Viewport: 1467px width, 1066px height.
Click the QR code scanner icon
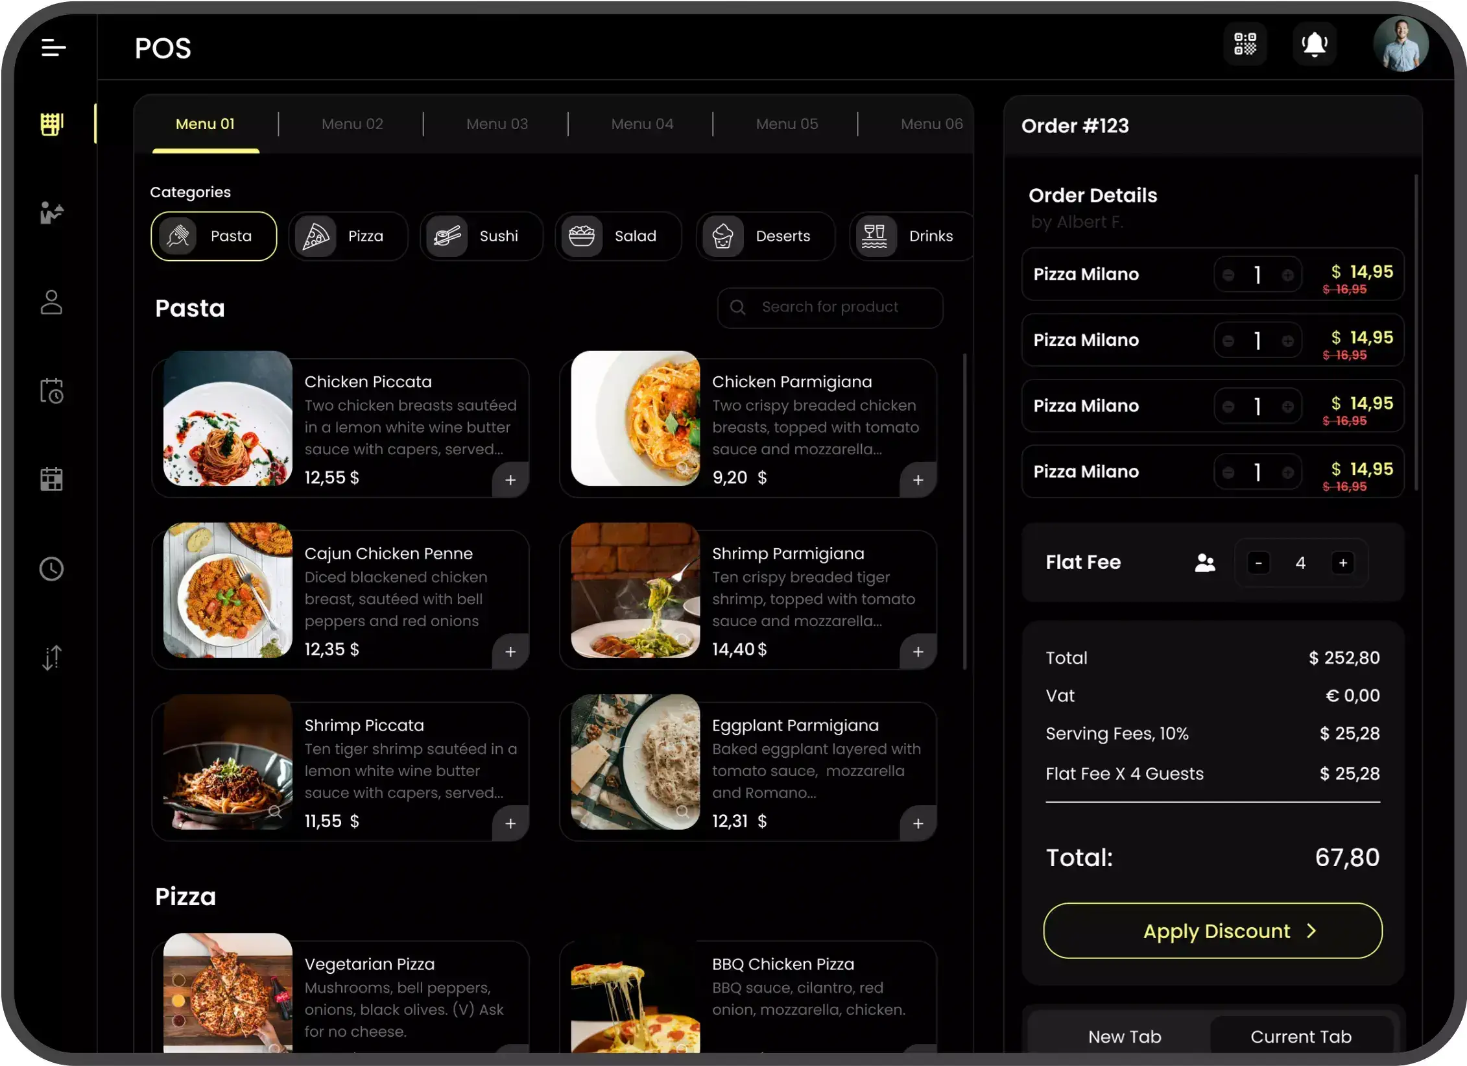click(1245, 45)
